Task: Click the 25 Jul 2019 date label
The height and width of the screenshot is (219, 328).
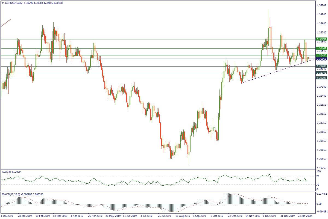Action: coord(165,216)
